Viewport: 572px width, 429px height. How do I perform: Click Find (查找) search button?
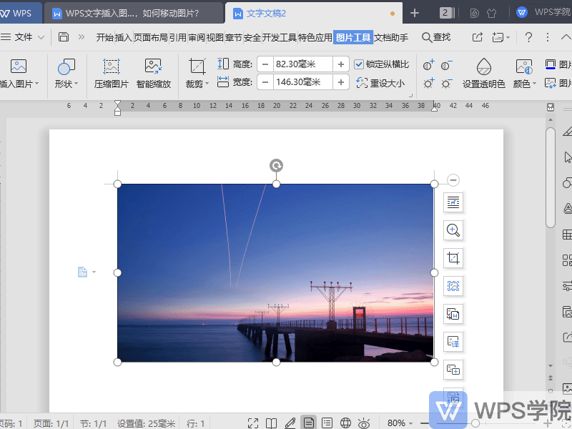436,37
